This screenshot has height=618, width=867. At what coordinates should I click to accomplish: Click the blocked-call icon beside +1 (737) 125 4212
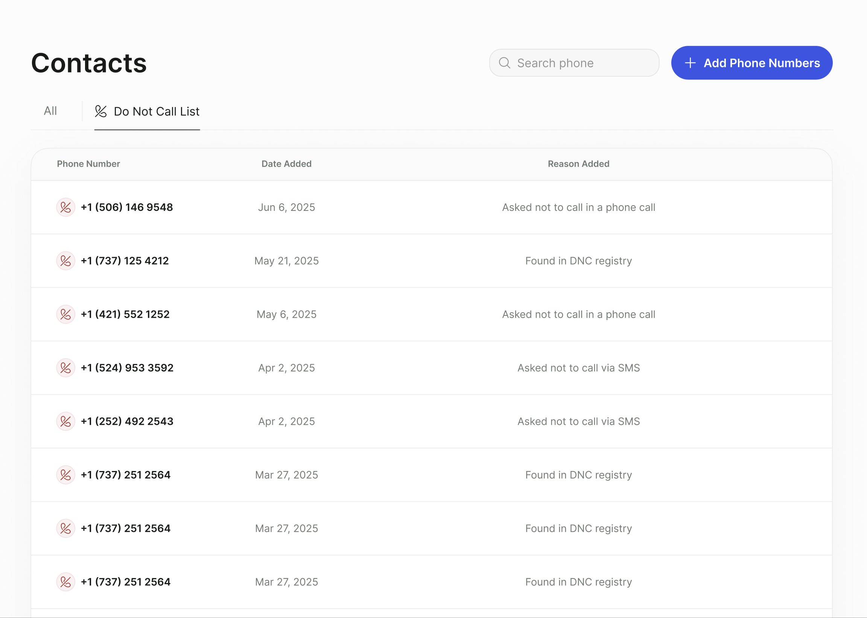65,261
